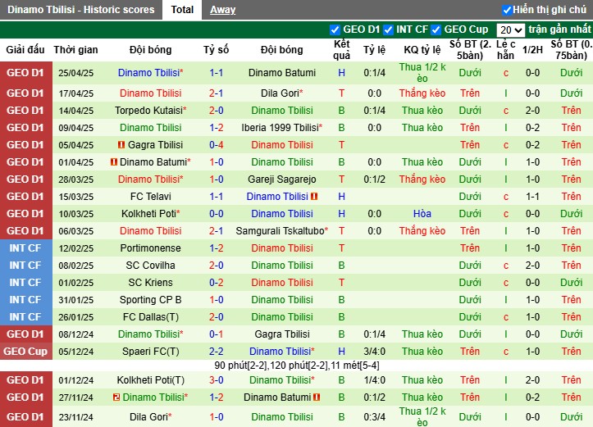This screenshot has height=427, width=593.
Task: Click red card icon after Dinamo Batumi 27/11/24
Action: pyautogui.click(x=317, y=397)
